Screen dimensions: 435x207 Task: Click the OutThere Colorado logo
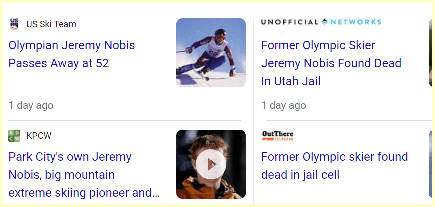(277, 136)
